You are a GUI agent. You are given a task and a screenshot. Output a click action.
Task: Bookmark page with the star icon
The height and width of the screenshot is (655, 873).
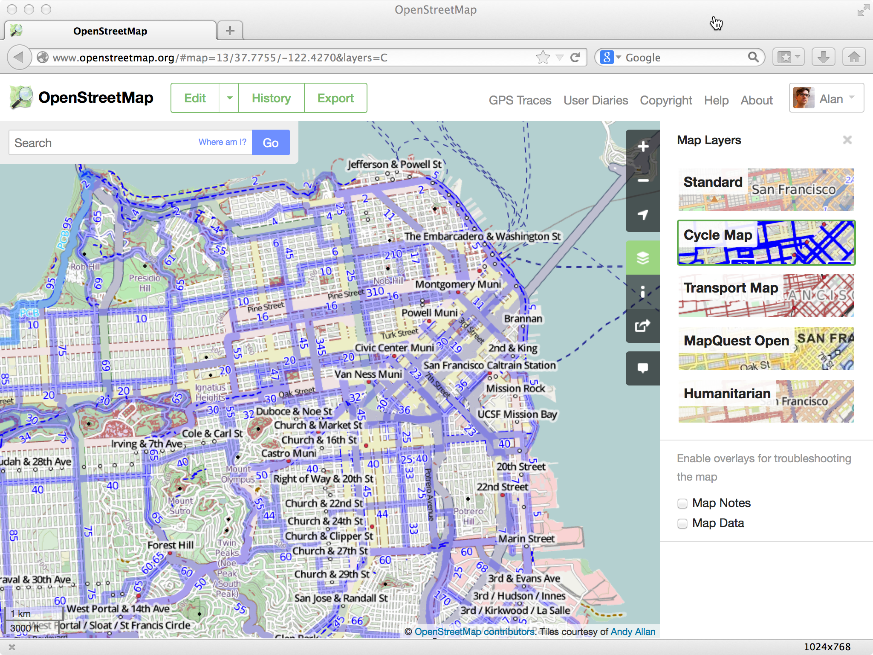tap(543, 58)
